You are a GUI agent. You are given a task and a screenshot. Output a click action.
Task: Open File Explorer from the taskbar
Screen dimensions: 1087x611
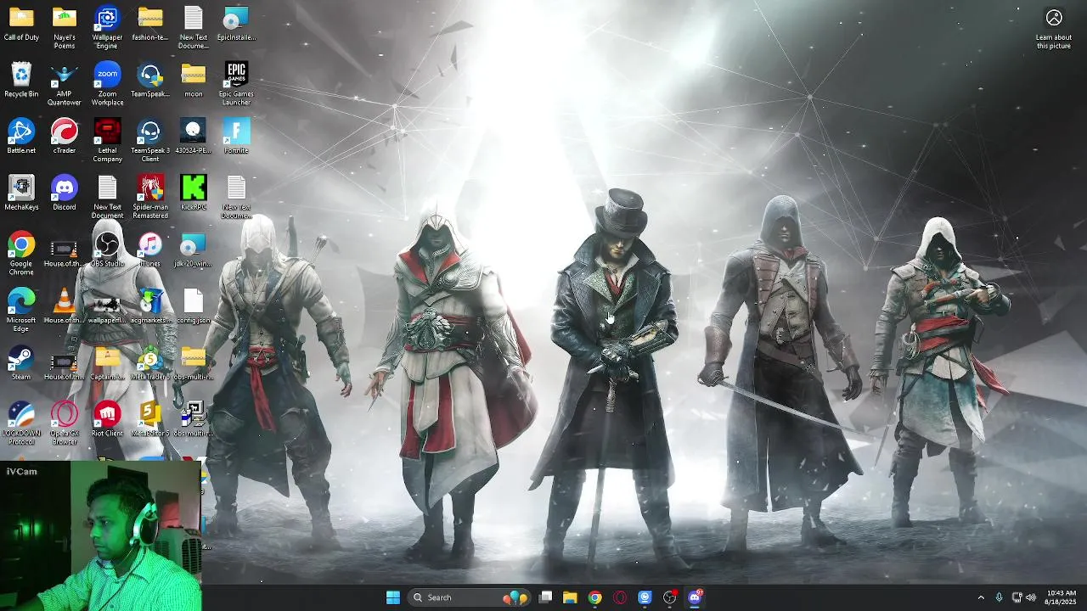point(570,597)
